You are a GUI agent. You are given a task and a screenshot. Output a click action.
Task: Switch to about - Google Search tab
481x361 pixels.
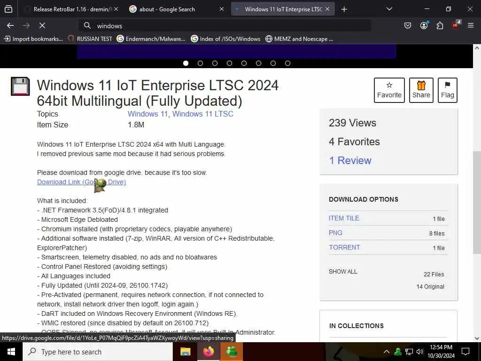[177, 9]
